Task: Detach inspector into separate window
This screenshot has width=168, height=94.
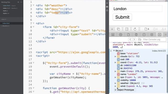Action: (118, 29)
